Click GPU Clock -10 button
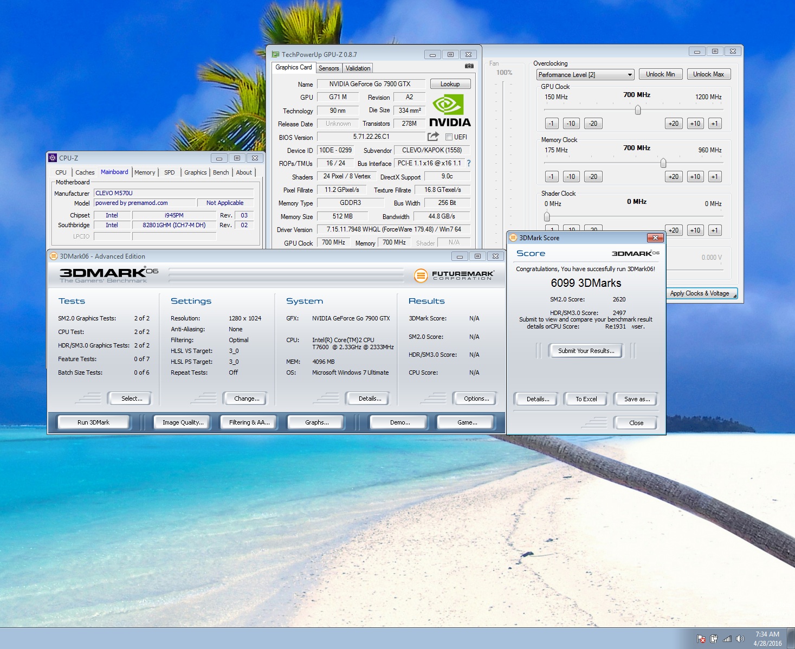Image resolution: width=795 pixels, height=649 pixels. 571,124
